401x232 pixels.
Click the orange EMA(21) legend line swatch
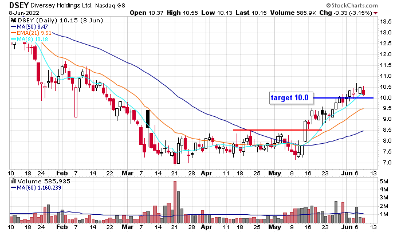[x=14, y=33]
